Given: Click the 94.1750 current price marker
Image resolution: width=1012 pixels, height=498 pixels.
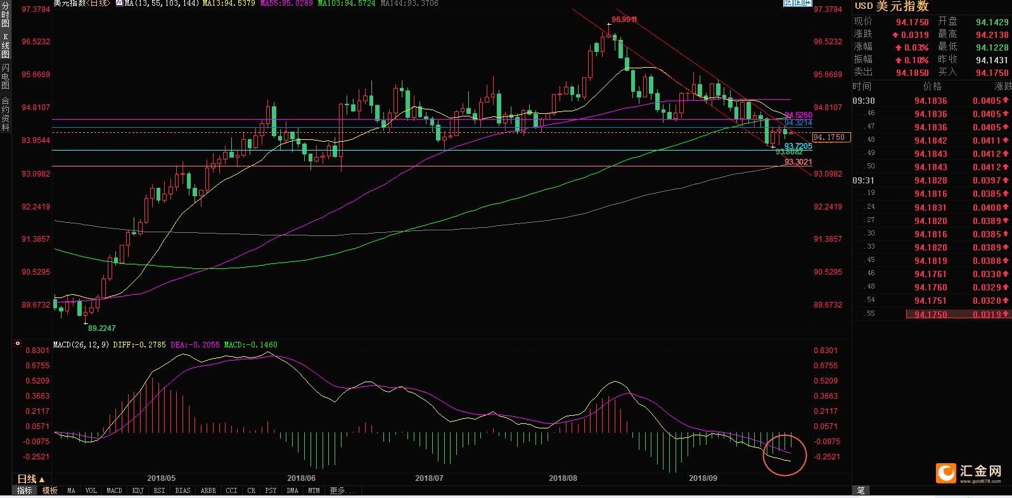Looking at the screenshot, I should (830, 137).
